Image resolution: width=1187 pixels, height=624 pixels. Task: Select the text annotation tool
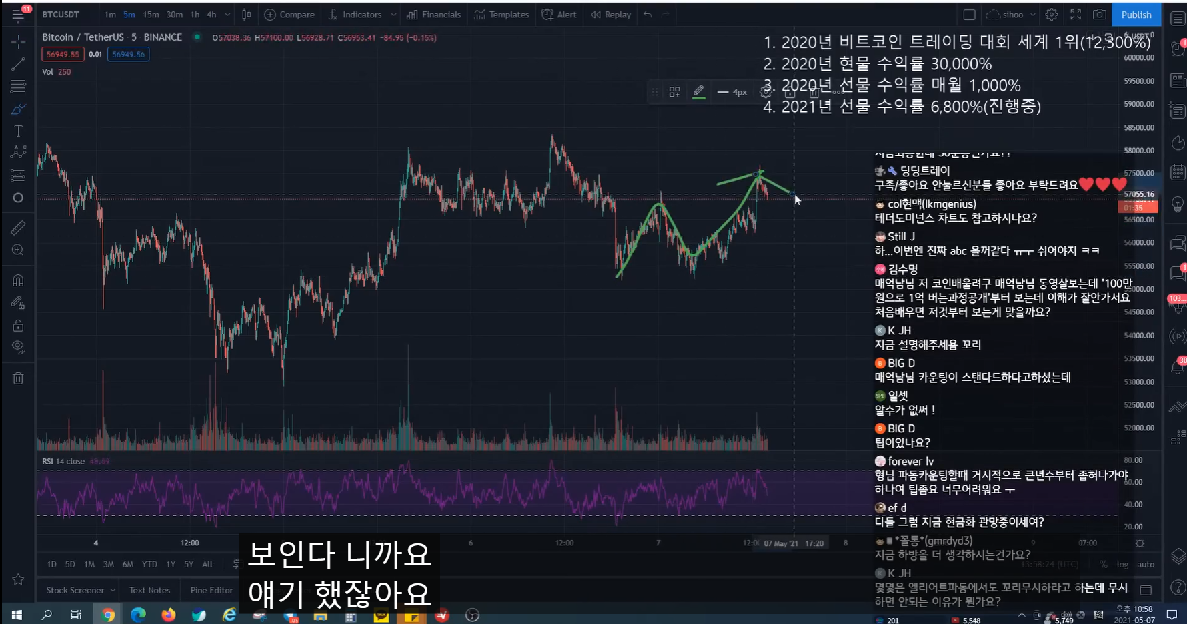[x=18, y=131]
